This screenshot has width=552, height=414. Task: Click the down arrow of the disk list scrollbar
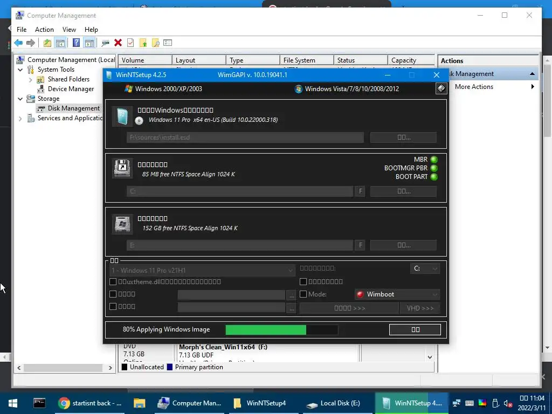430,357
